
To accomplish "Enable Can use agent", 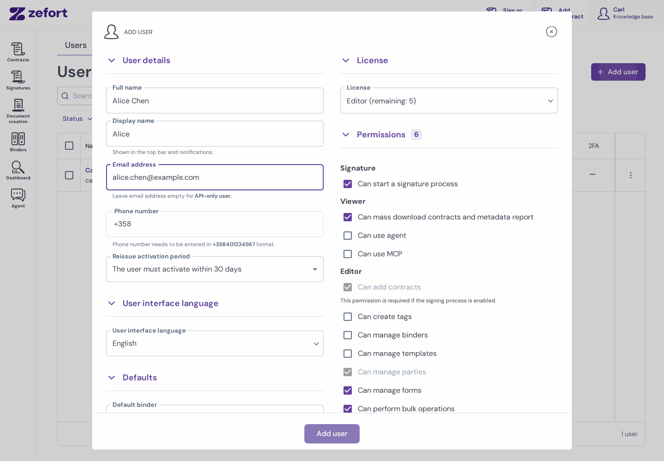I will click(x=347, y=236).
